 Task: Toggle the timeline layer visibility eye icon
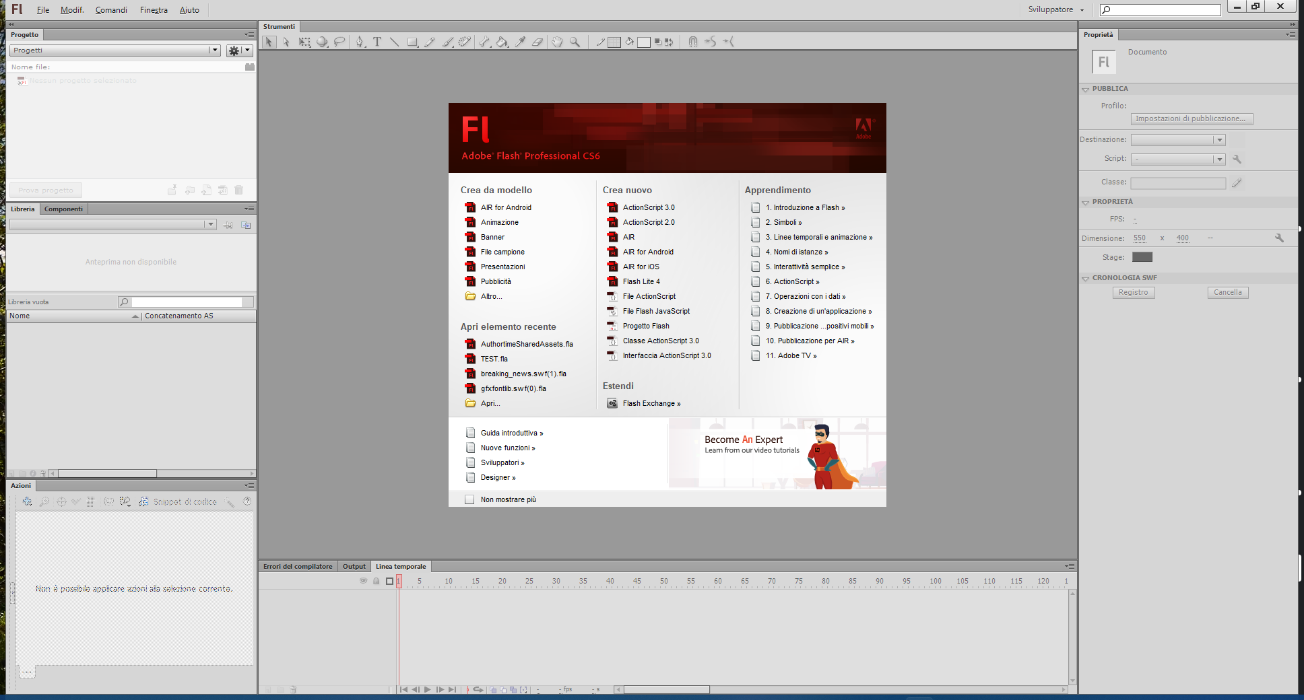(x=363, y=581)
